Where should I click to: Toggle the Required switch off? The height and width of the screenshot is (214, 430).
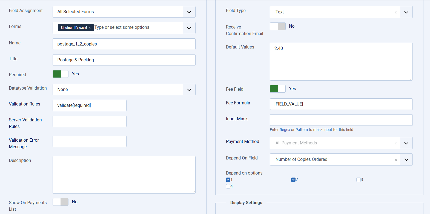(61, 74)
